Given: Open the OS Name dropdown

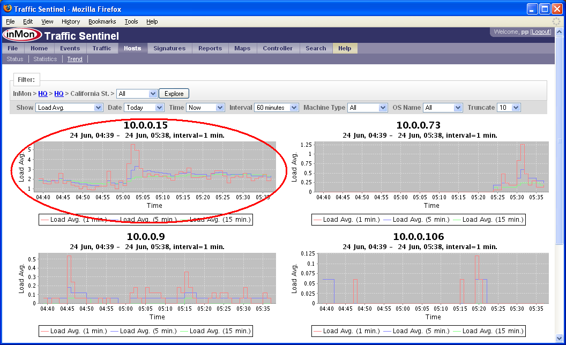Looking at the screenshot, I should (x=442, y=108).
